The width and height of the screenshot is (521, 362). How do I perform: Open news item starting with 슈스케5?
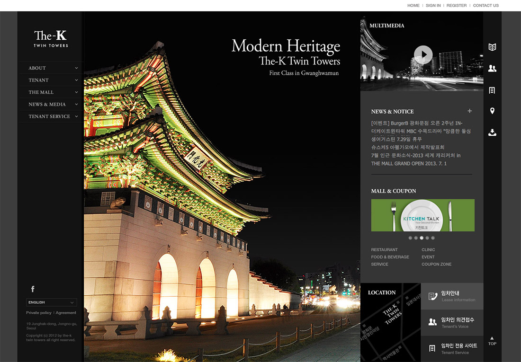click(408, 147)
